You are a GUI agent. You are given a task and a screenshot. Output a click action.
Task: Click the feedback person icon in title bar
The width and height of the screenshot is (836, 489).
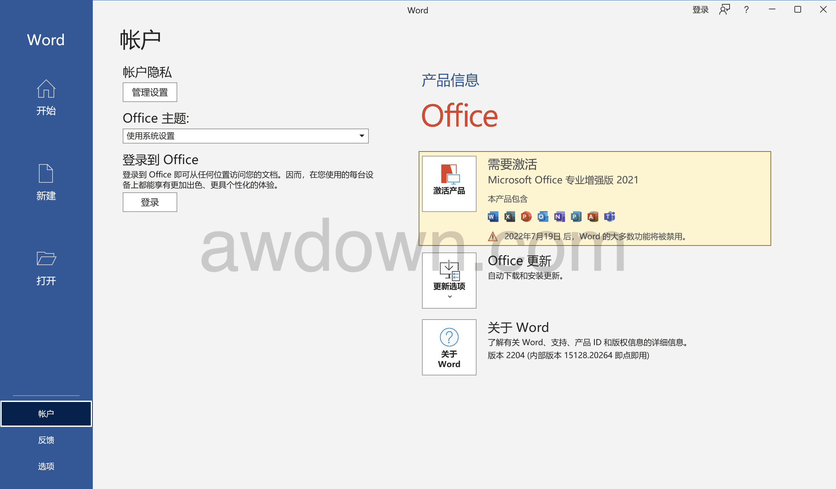coord(724,10)
